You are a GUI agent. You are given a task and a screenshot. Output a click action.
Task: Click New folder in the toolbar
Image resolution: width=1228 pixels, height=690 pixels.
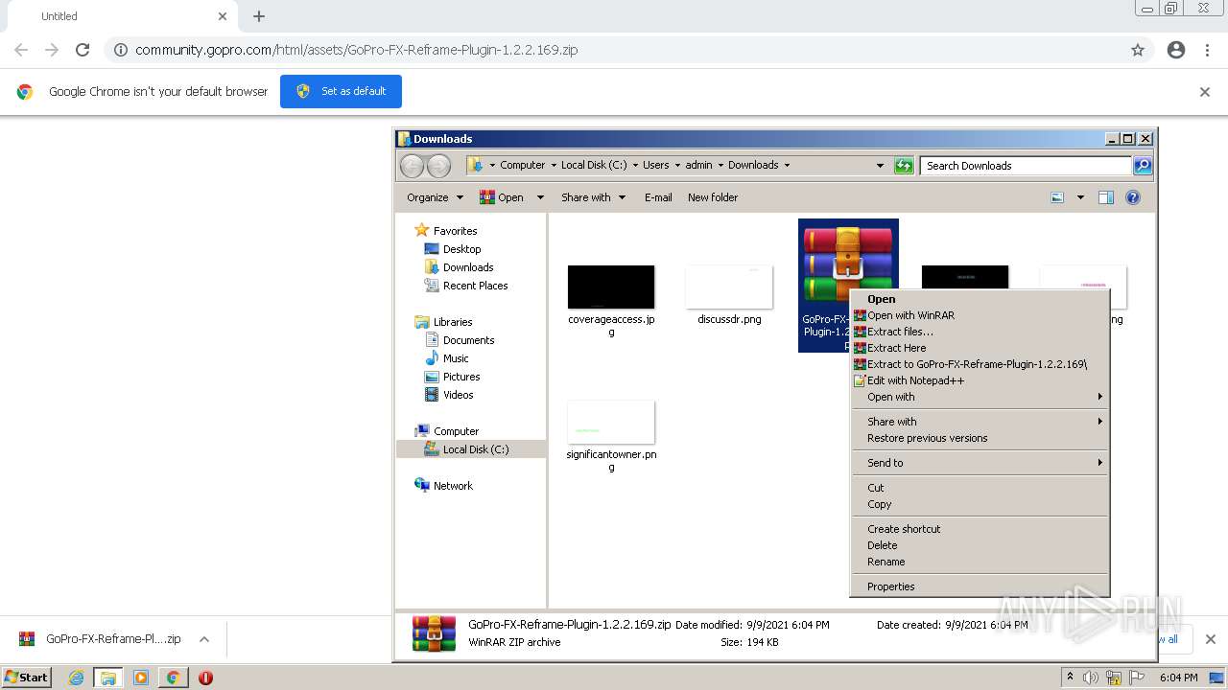713,197
